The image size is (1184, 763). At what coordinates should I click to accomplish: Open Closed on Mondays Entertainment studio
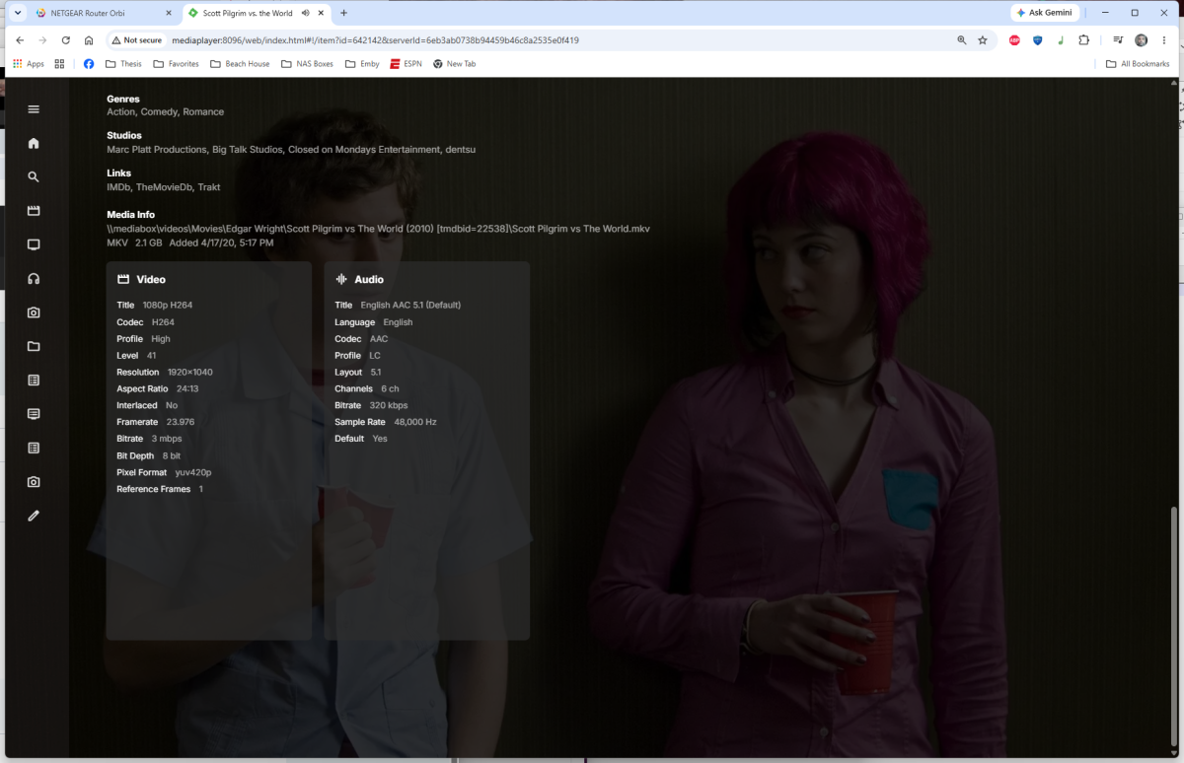(363, 150)
